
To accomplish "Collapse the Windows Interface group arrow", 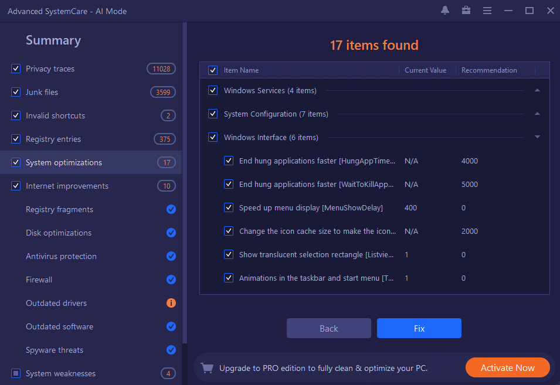I will click(x=537, y=137).
